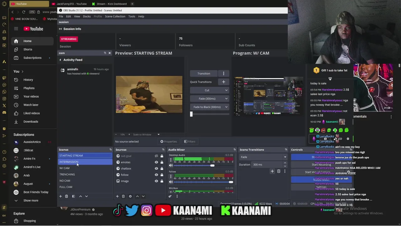
Task: Hide the follow source
Action: pyautogui.click(x=156, y=175)
